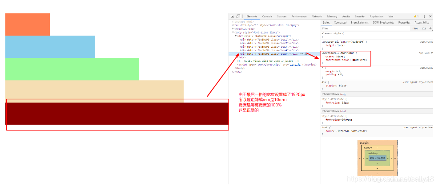
Task: Edit the width: 10rem declaration
Action: pos(335,56)
